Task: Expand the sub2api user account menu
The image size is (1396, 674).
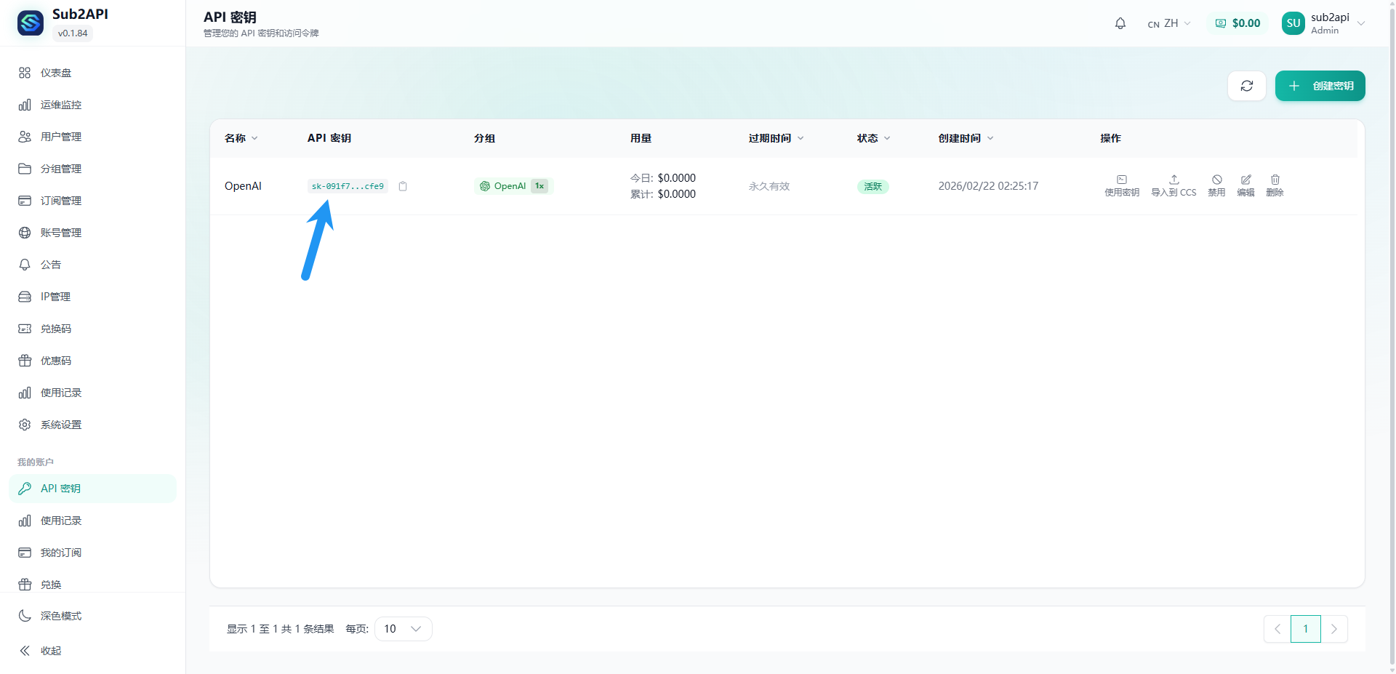Action: click(x=1323, y=23)
